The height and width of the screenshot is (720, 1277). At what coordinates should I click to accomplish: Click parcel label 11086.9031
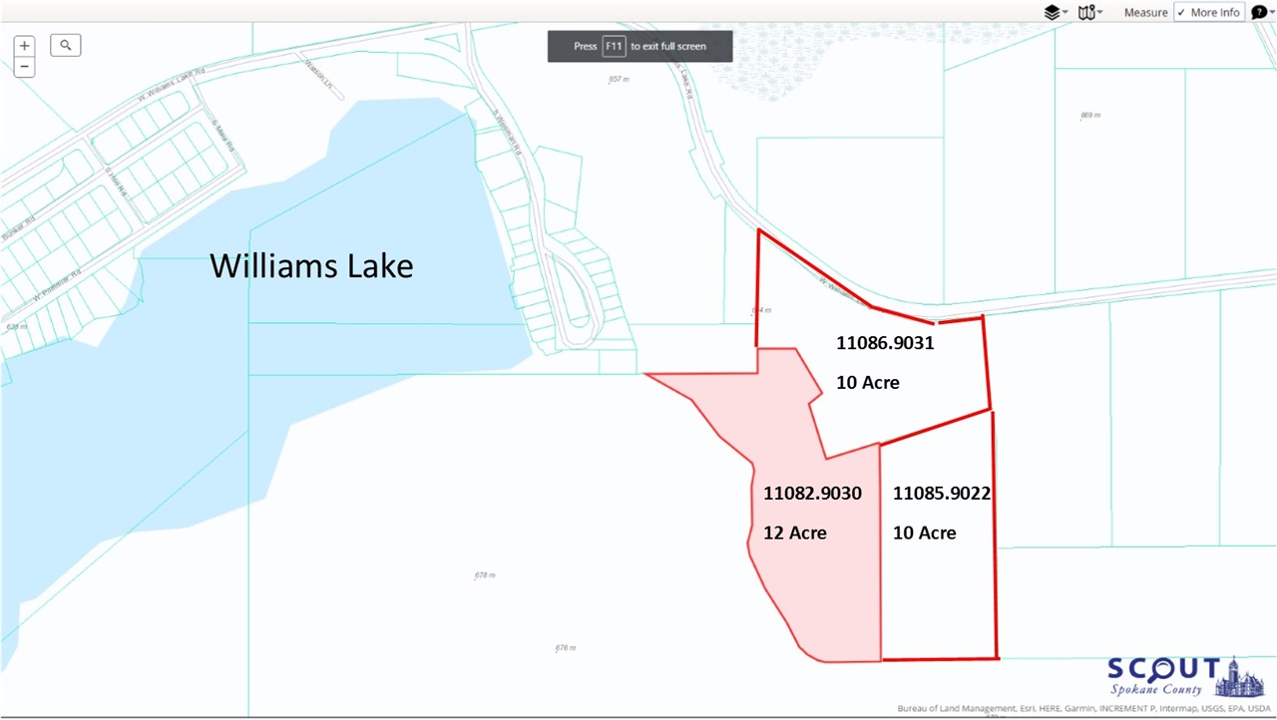click(x=885, y=343)
